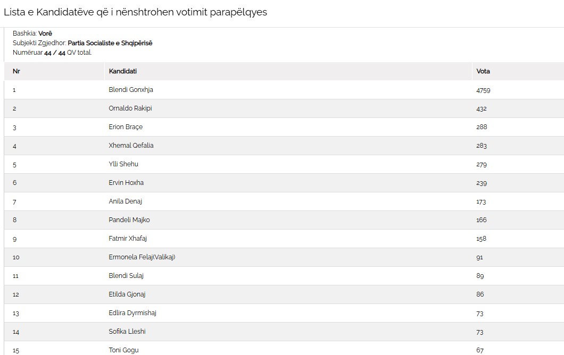The image size is (564, 355).
Task: Click the page title heading text
Action: point(135,12)
